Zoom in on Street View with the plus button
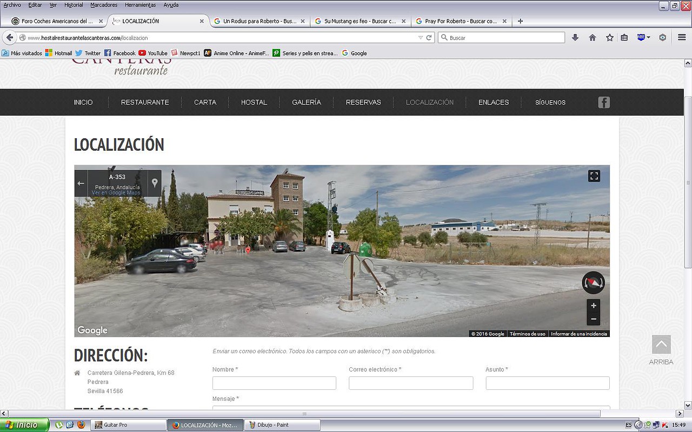 (594, 306)
